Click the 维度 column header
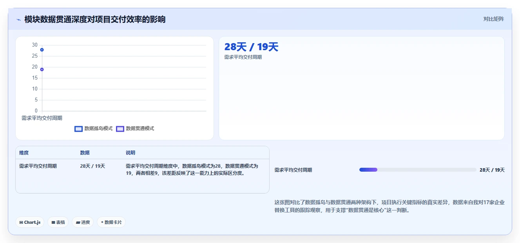 pyautogui.click(x=24, y=153)
